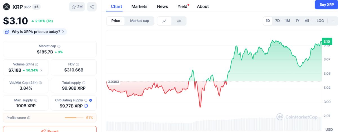Open the Markets tab

[x=139, y=6]
